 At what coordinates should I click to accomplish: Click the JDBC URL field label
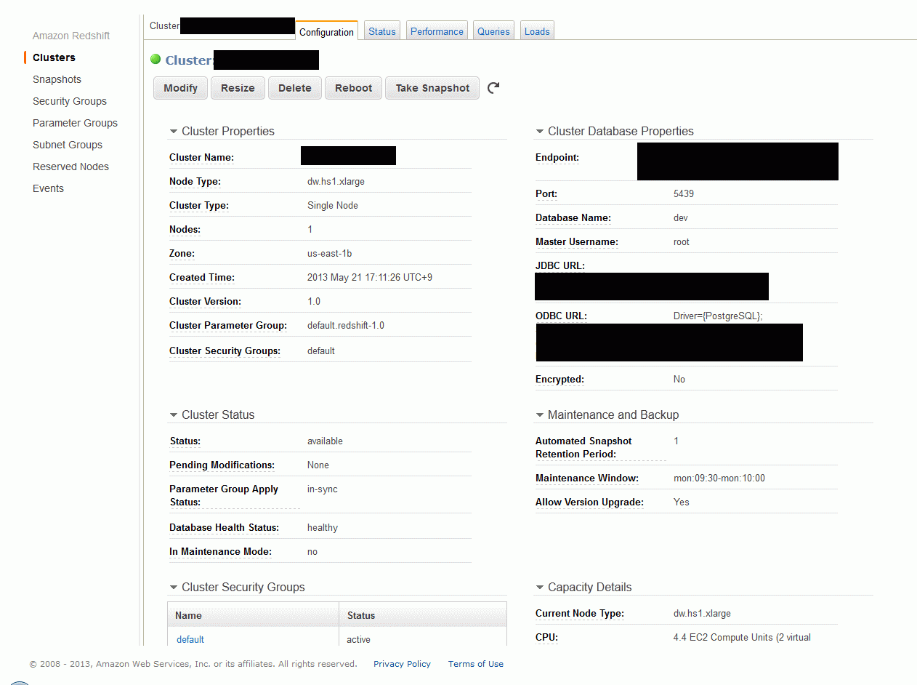[x=560, y=266]
